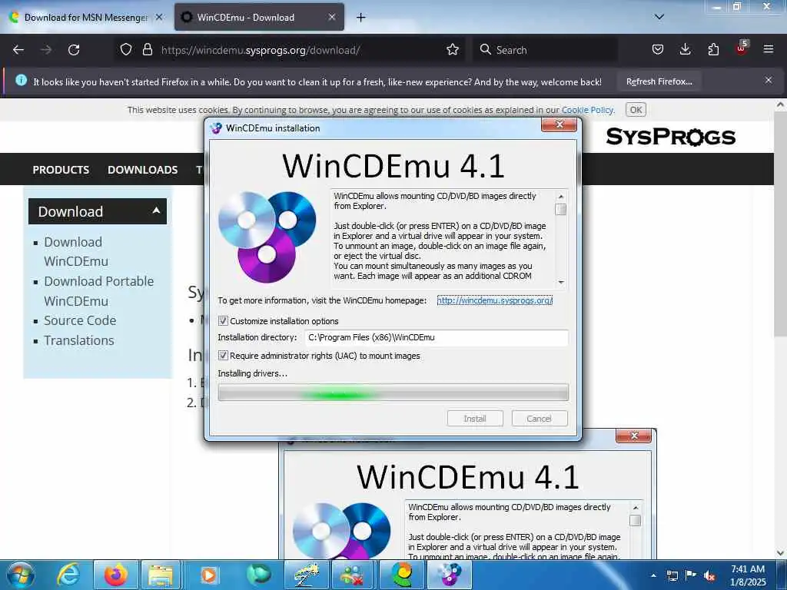Screen dimensions: 787x590
Task: Open a new tab with plus button
Action: click(361, 18)
